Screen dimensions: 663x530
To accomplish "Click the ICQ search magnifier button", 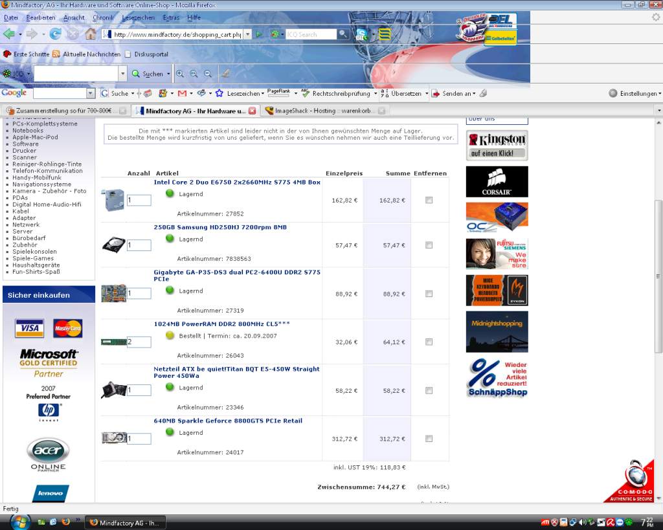I will coord(343,34).
